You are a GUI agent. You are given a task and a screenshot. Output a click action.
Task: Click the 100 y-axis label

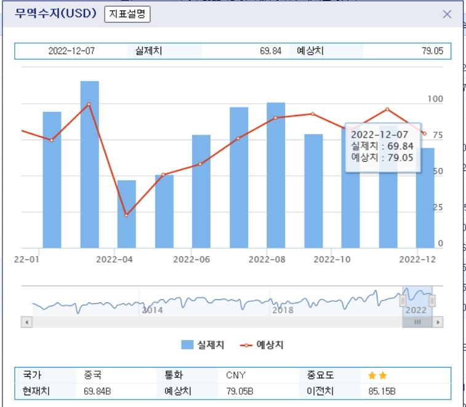[435, 99]
